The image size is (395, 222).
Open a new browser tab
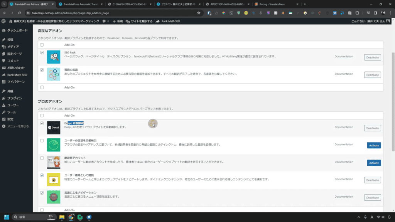coord(305,4)
